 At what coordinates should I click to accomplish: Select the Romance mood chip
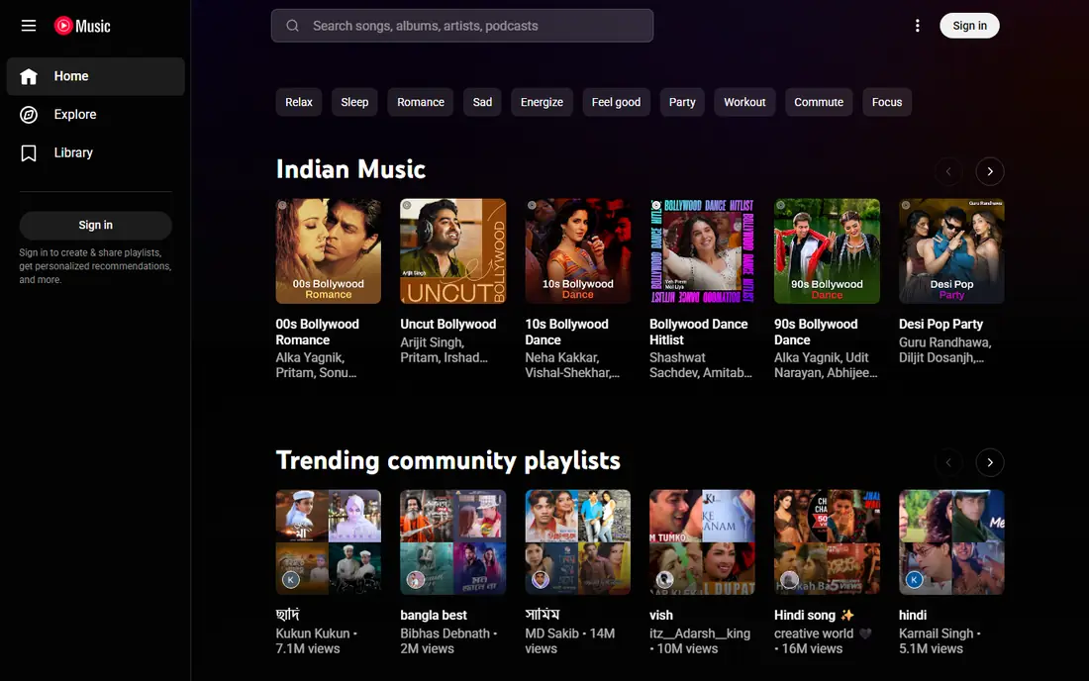[420, 102]
